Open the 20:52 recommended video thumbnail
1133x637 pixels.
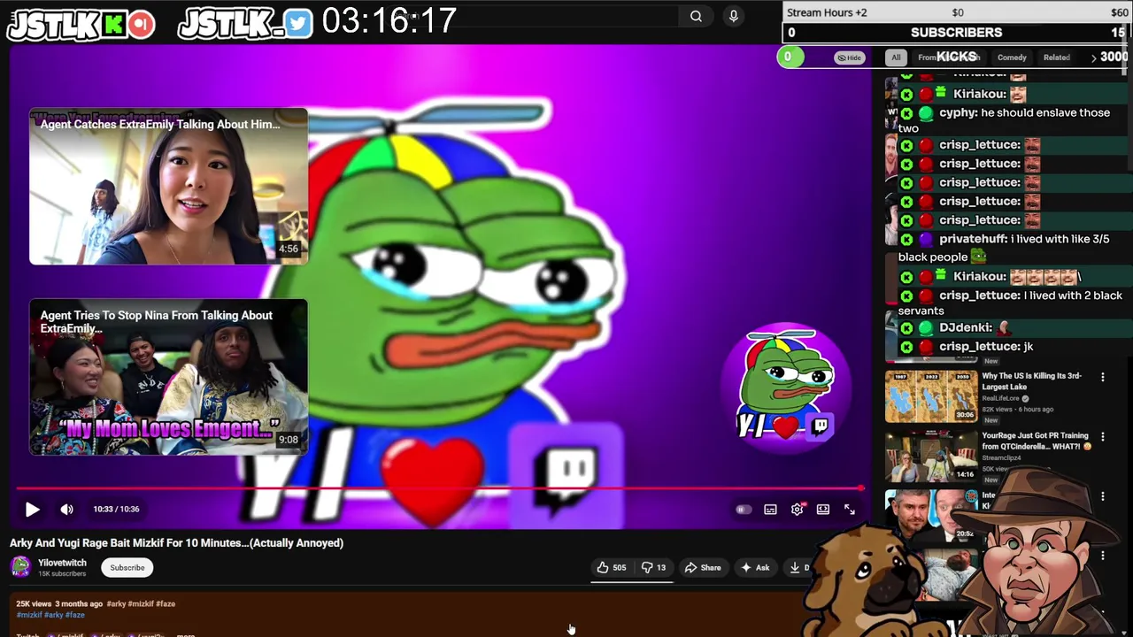pos(931,515)
